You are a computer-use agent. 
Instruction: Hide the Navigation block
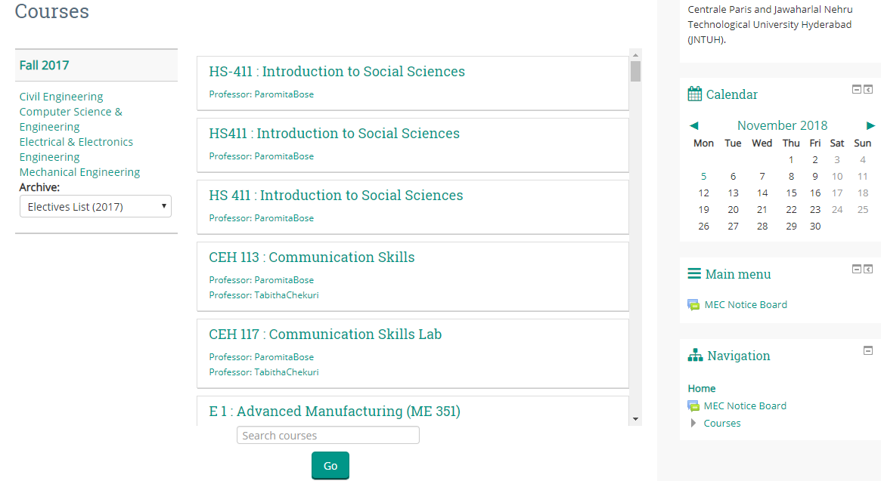868,350
